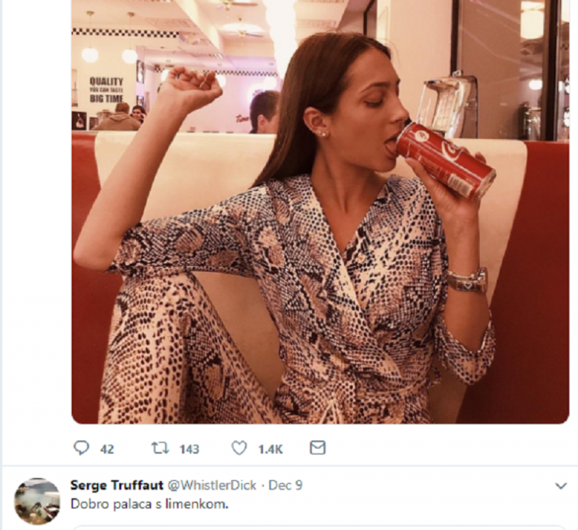This screenshot has height=530, width=578.
Task: Open Serge Truffaut's profile avatar
Action: click(x=37, y=501)
